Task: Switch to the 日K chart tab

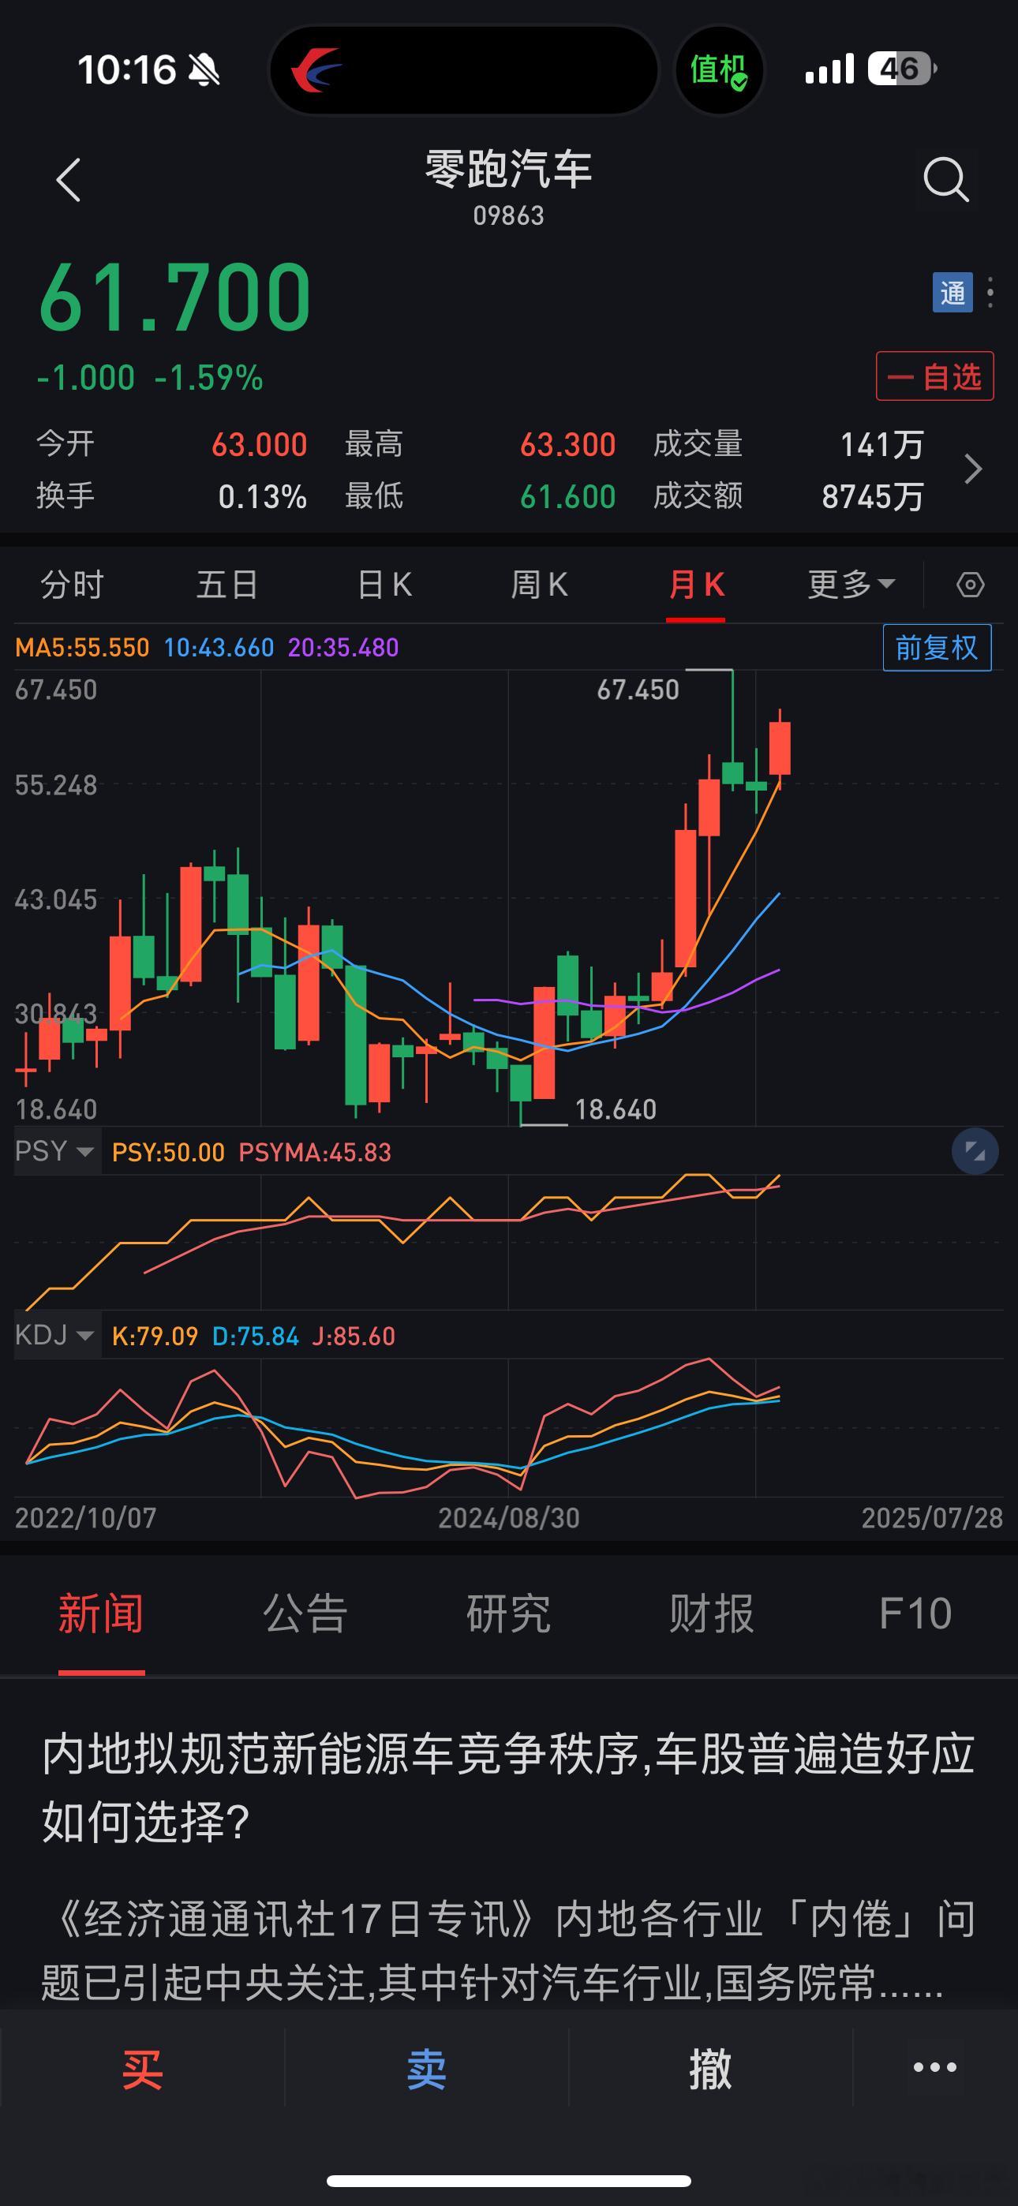Action: click(384, 585)
